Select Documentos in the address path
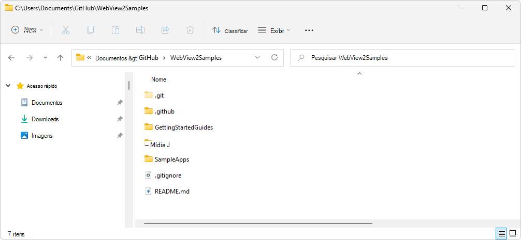Screen dimensions: 521x240 [111, 58]
